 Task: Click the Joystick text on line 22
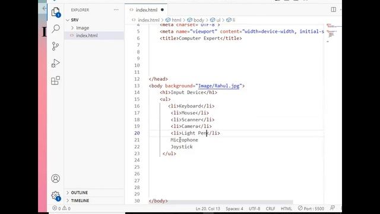pyautogui.click(x=182, y=147)
